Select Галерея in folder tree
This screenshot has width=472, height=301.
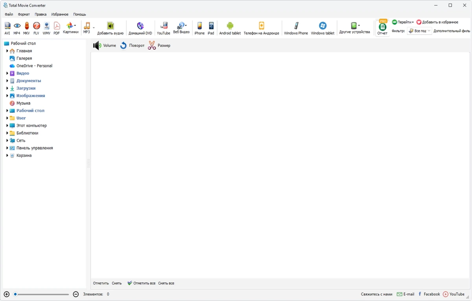point(24,59)
